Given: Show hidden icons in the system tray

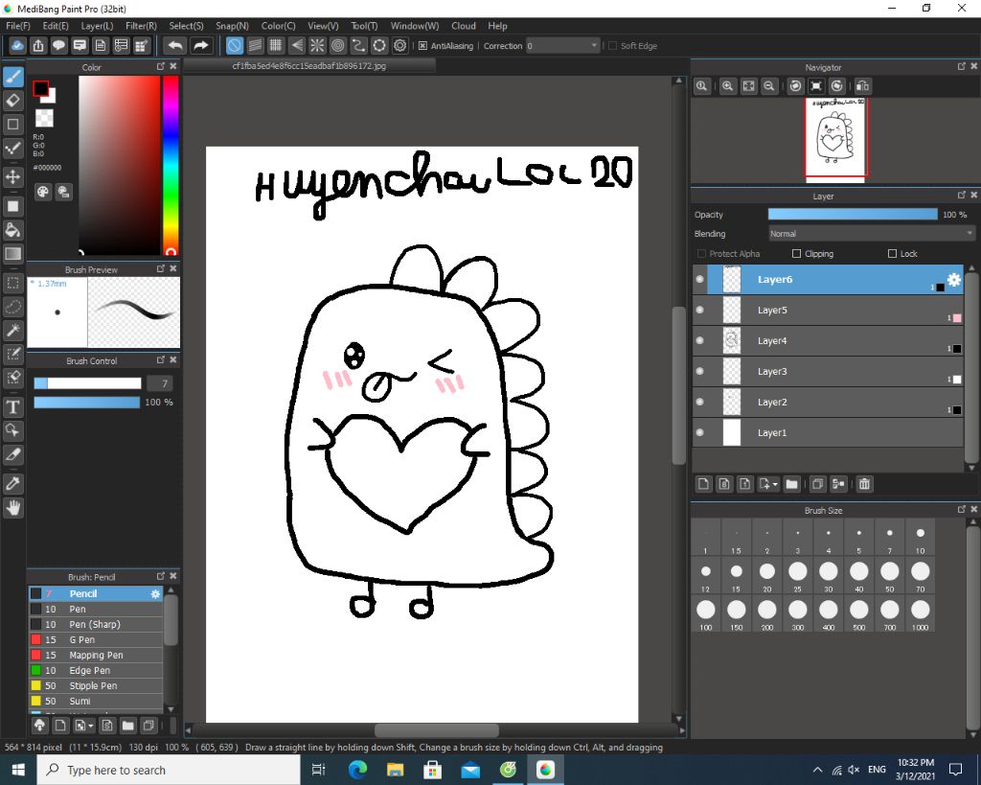Looking at the screenshot, I should 817,770.
